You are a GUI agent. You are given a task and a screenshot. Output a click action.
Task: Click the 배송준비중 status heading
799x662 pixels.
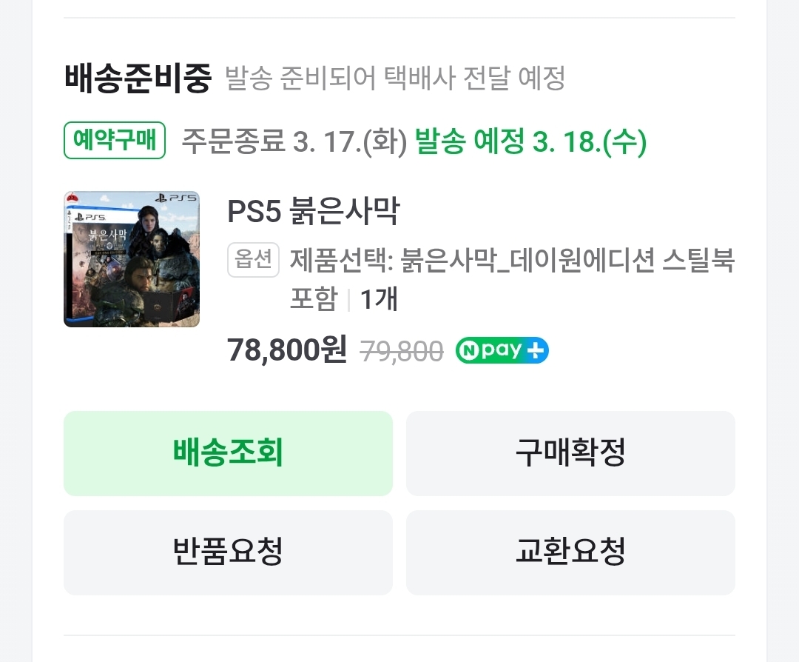(x=138, y=78)
